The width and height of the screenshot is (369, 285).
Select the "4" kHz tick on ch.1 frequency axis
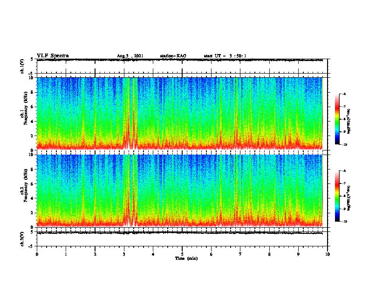click(33, 122)
